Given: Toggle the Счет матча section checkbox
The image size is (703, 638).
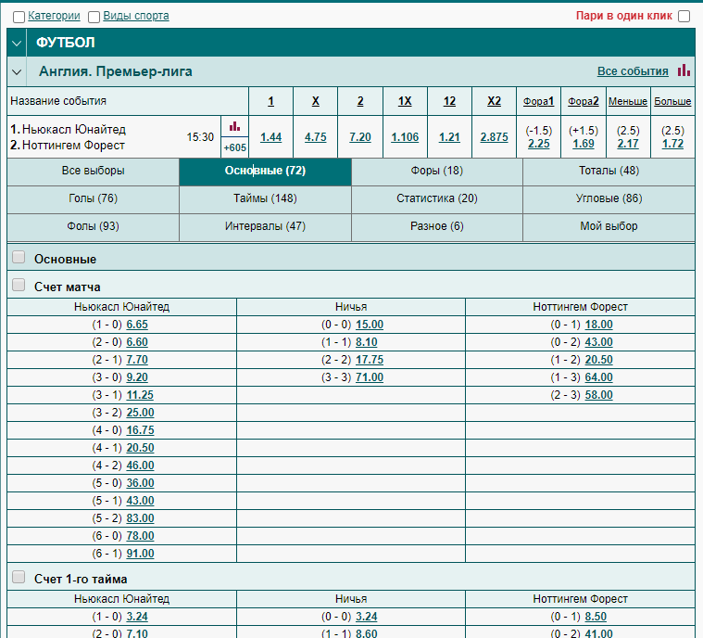Looking at the screenshot, I should 19,285.
